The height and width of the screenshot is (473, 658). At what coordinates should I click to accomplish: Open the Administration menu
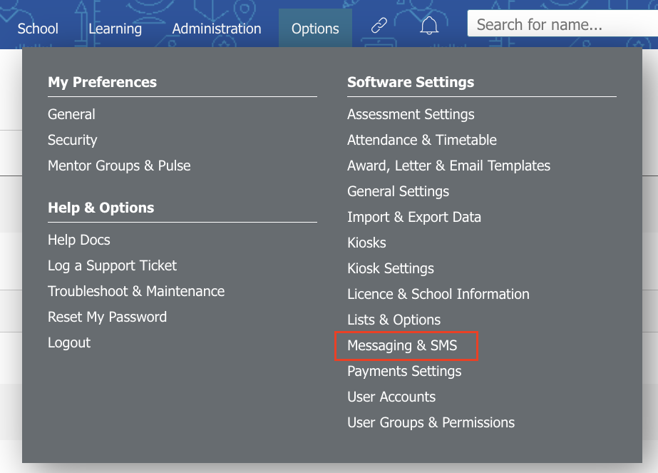click(217, 29)
